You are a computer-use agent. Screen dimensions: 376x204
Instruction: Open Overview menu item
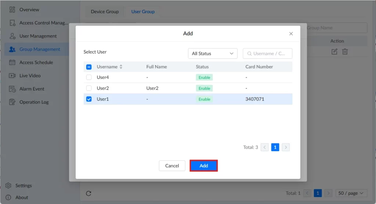pyautogui.click(x=29, y=10)
